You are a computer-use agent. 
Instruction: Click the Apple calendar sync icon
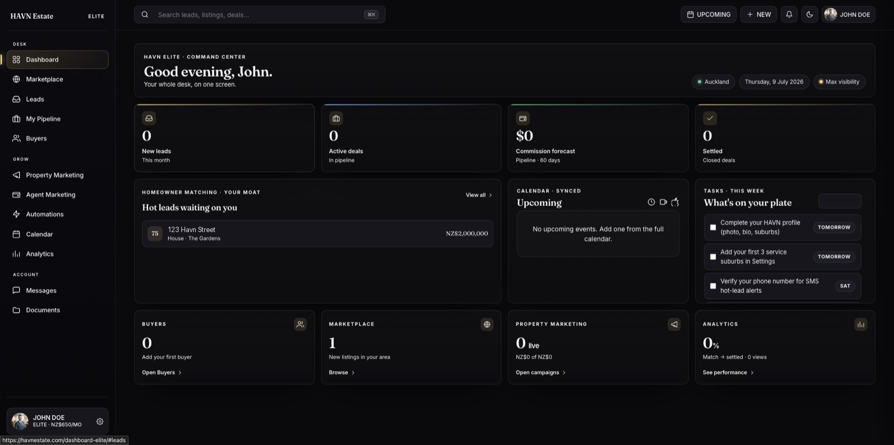tap(675, 202)
